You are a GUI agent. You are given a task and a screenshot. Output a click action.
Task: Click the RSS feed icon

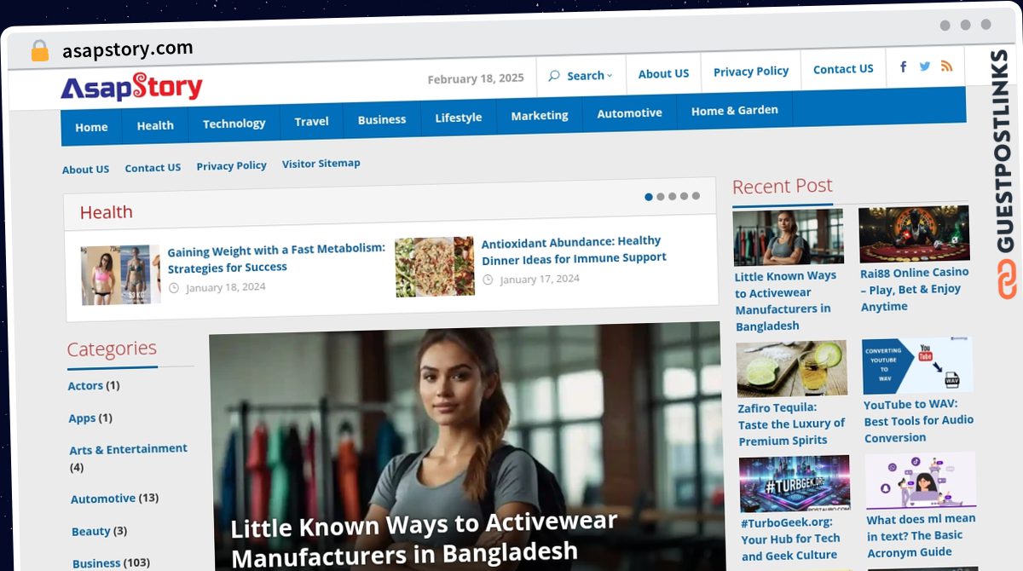[946, 66]
